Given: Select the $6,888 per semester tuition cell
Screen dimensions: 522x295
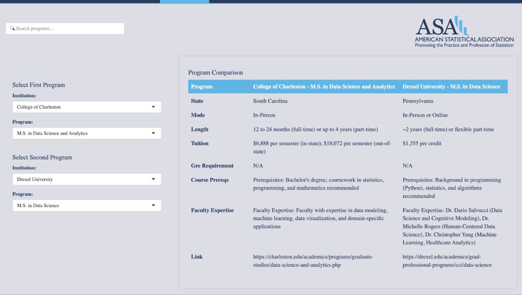Looking at the screenshot, I should [x=322, y=147].
